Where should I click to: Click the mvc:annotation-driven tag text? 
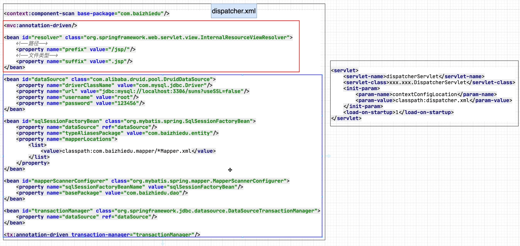40,26
